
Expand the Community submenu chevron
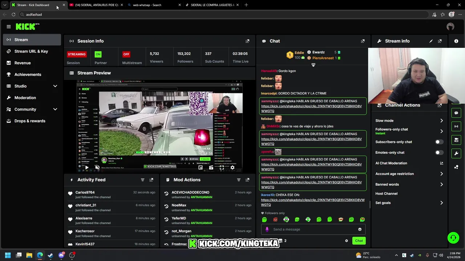(x=55, y=109)
